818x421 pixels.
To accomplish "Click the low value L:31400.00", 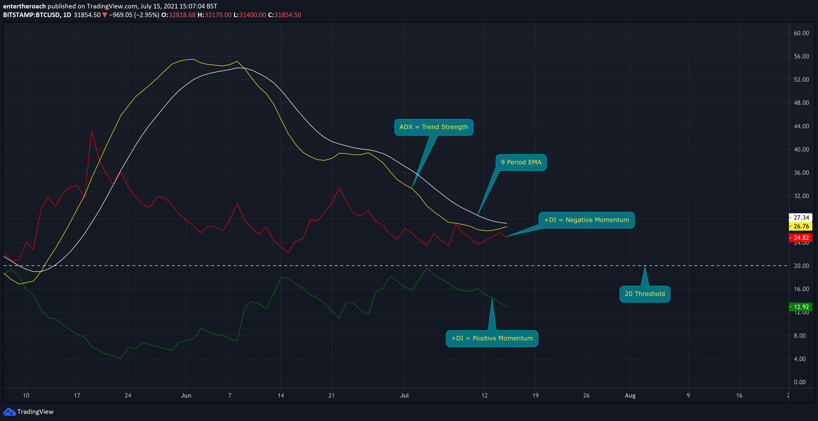I will (250, 15).
